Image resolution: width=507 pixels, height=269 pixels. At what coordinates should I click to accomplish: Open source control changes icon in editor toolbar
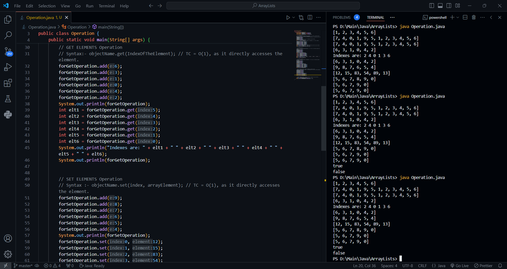[x=302, y=17]
